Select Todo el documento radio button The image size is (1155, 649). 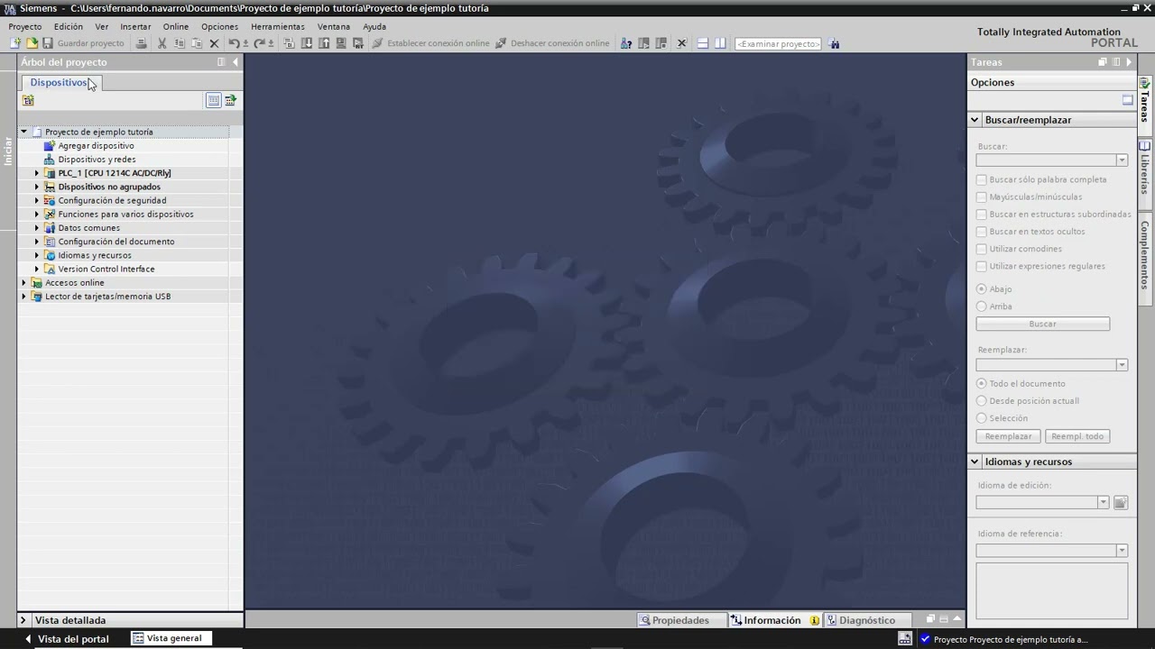[982, 383]
